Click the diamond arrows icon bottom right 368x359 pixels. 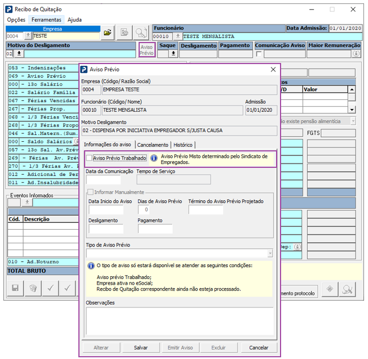click(330, 289)
